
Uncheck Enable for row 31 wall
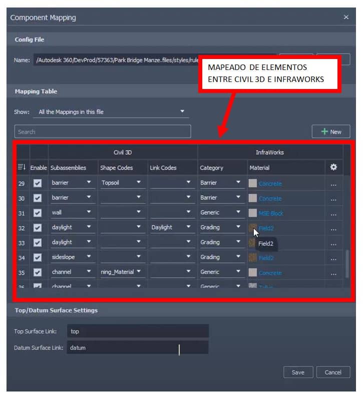(38, 213)
